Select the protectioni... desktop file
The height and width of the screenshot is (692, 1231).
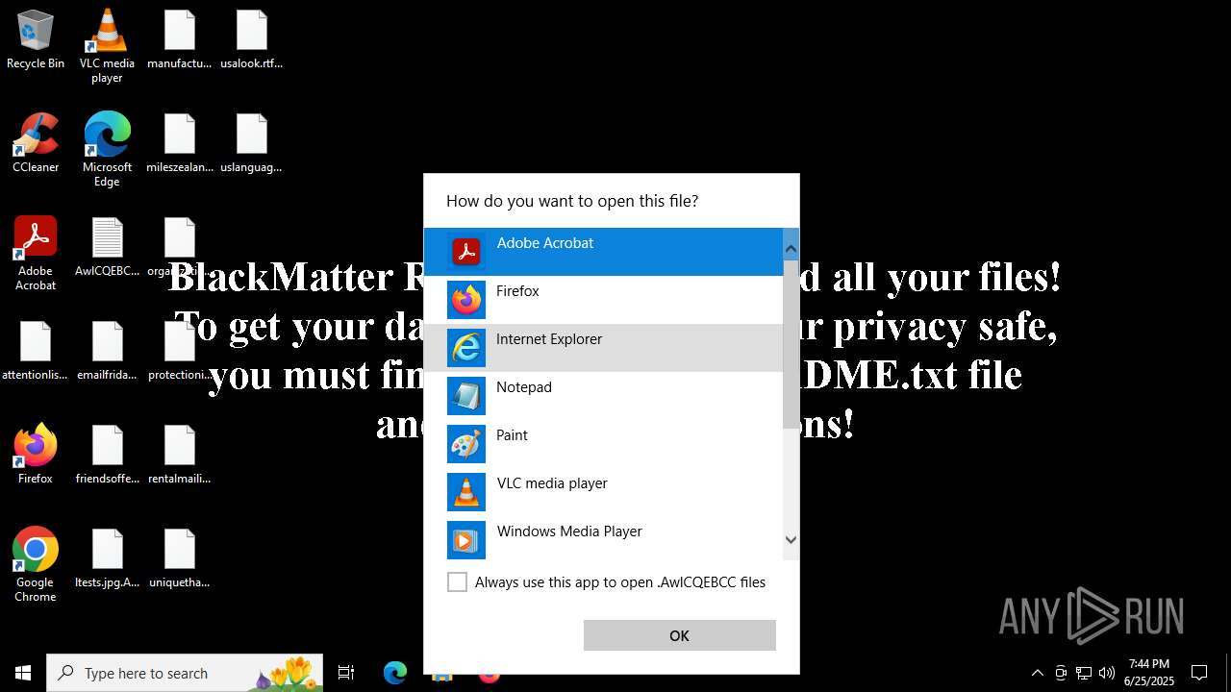(179, 352)
